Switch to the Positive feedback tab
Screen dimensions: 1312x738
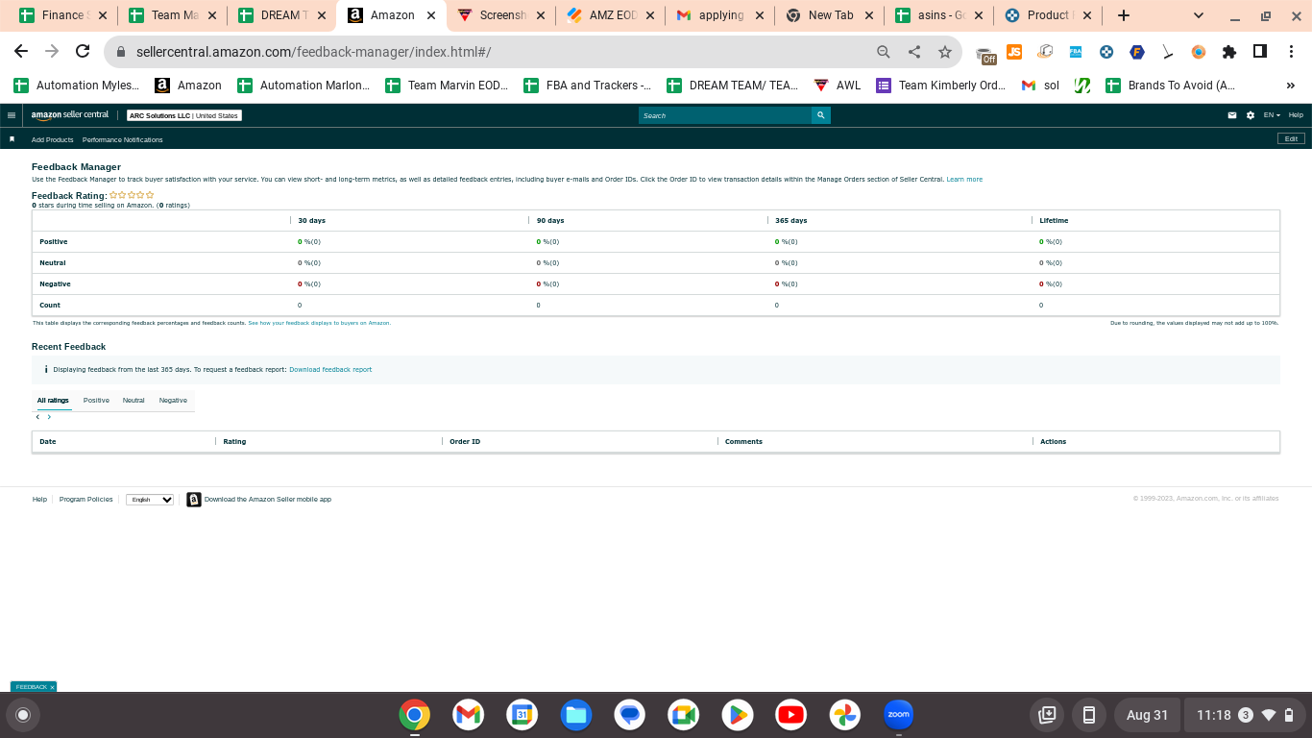tap(96, 401)
